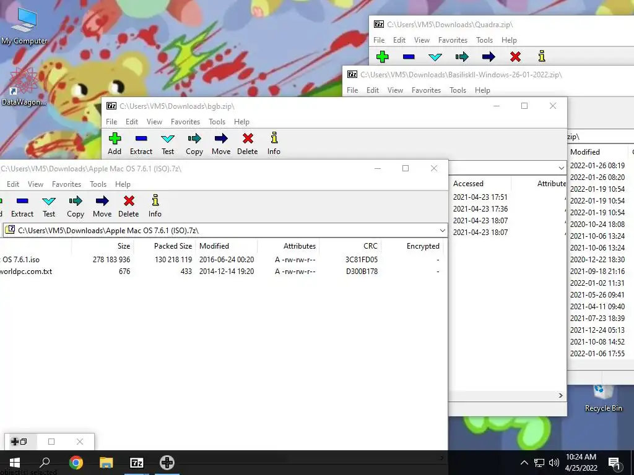Open Recycle Bin desktop icon
634x475 pixels.
coord(603,398)
